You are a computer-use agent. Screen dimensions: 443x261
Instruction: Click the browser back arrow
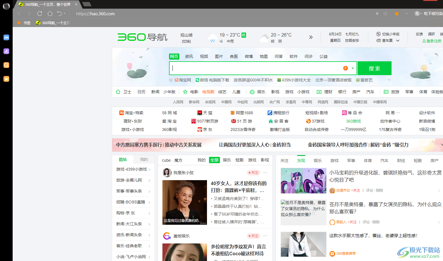(x=19, y=14)
